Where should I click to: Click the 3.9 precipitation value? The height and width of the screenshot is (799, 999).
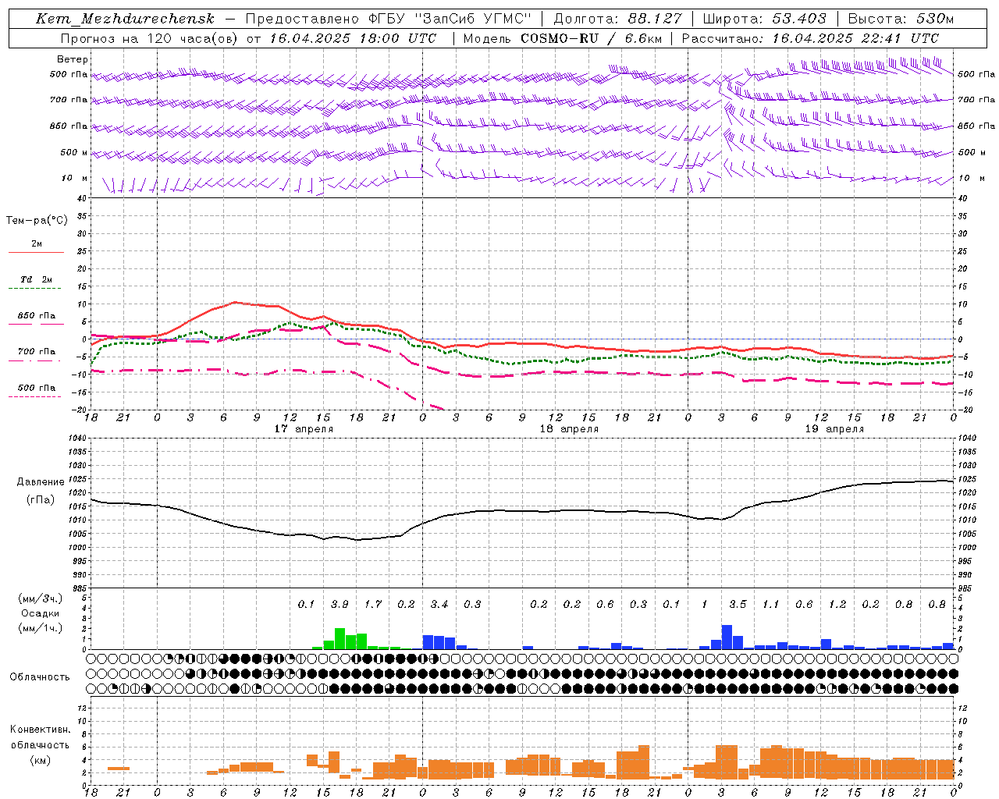click(340, 604)
